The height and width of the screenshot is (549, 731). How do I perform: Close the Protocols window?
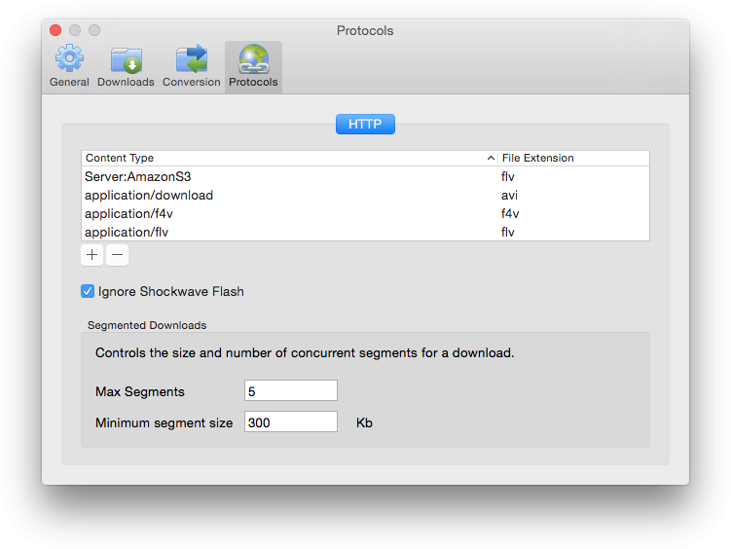(55, 30)
